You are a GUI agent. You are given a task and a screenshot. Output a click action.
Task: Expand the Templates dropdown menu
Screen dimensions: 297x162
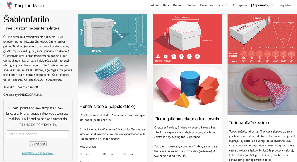click(x=287, y=5)
